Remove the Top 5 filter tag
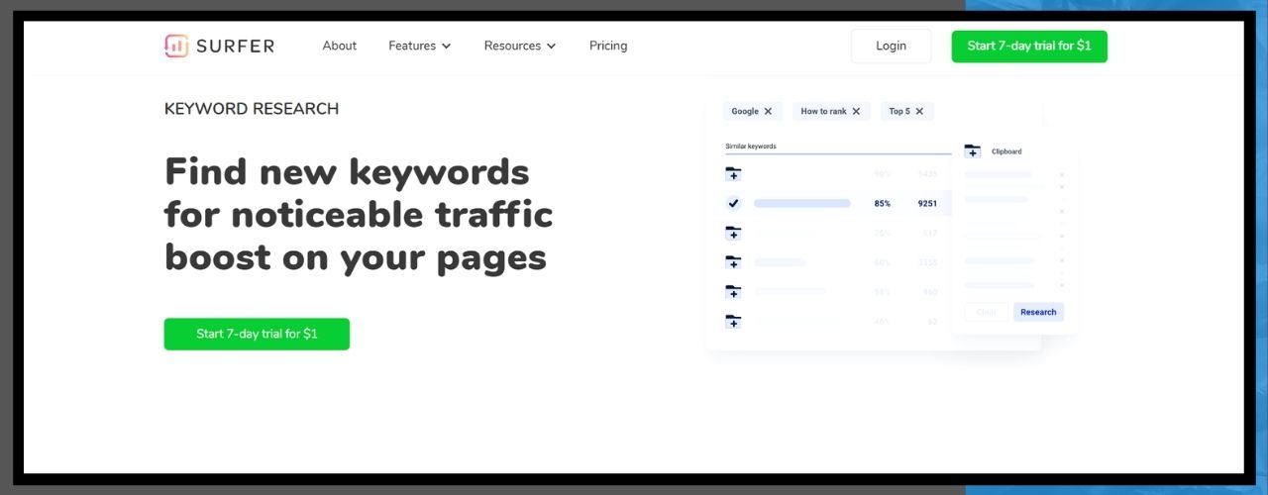 click(x=919, y=112)
